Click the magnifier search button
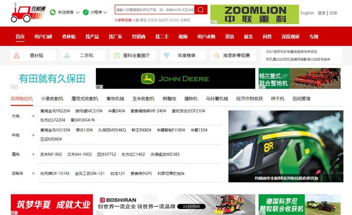The image size is (352, 215). pyautogui.click(x=200, y=10)
